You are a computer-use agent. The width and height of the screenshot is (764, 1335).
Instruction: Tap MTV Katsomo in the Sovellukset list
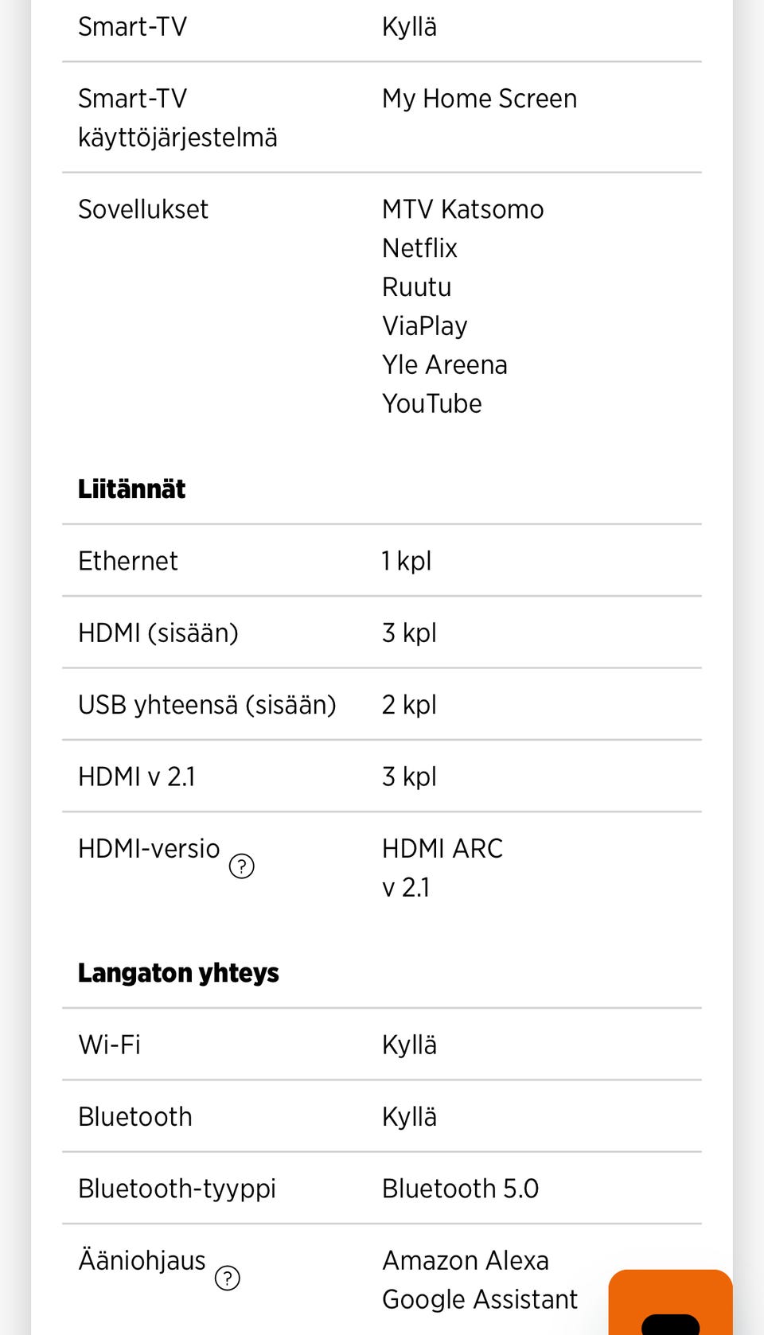click(462, 209)
